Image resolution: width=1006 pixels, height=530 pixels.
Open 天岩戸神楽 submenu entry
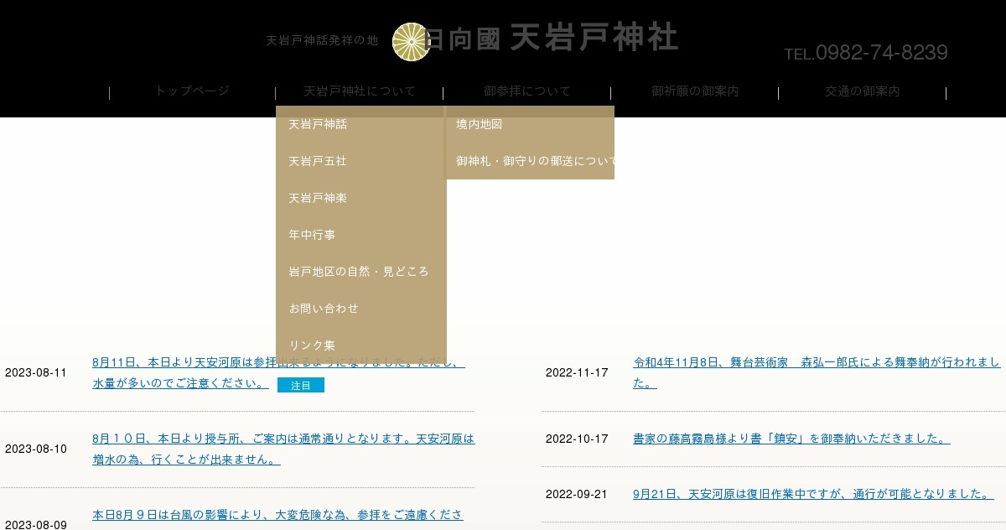click(319, 198)
